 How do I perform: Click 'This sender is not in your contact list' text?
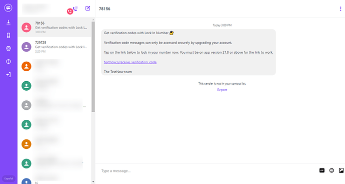coord(222,84)
